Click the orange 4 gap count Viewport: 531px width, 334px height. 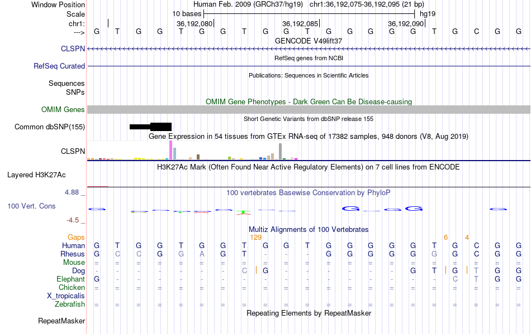(x=467, y=238)
